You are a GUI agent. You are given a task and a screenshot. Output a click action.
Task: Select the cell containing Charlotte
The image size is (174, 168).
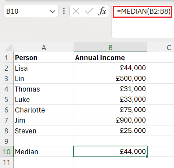[x=44, y=110]
